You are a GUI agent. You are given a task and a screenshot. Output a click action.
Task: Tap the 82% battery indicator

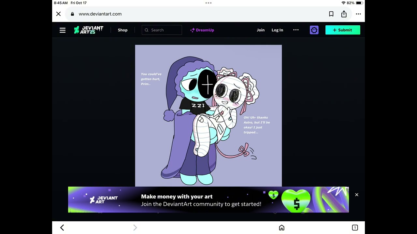pyautogui.click(x=355, y=3)
